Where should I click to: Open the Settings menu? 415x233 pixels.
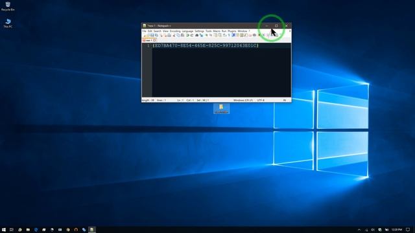[200, 31]
